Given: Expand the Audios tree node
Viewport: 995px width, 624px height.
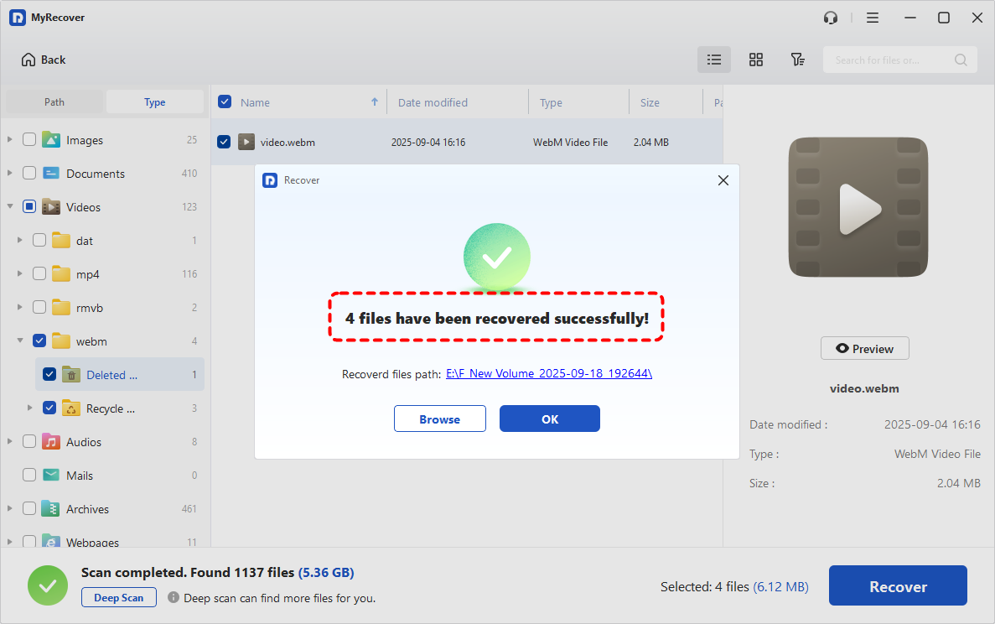Looking at the screenshot, I should [9, 441].
